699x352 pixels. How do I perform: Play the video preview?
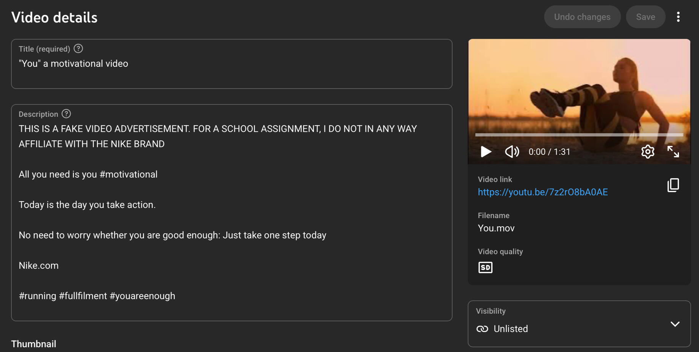[486, 152]
